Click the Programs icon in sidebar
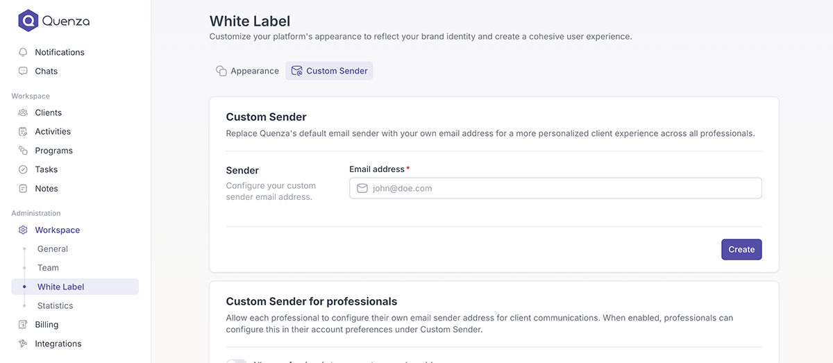The image size is (833, 363). 23,151
